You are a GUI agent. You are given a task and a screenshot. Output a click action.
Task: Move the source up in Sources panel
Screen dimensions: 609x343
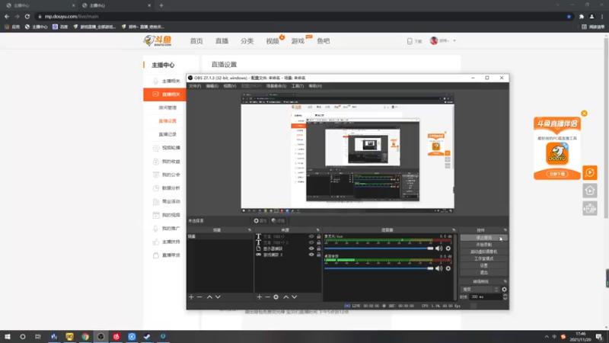click(x=286, y=297)
